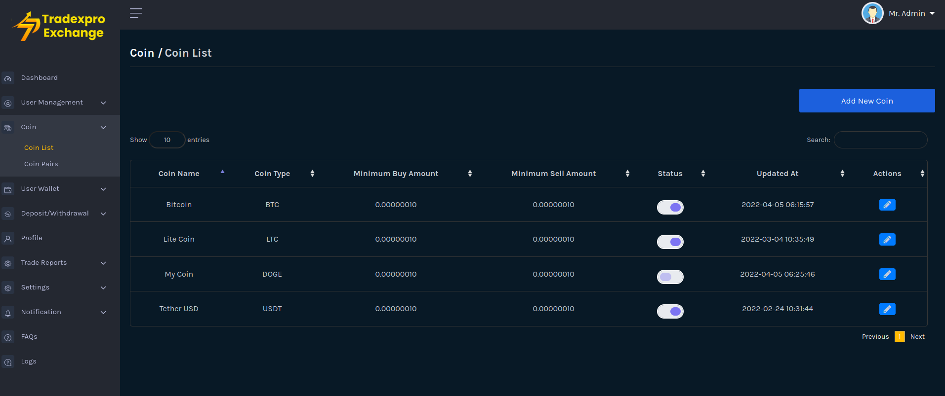The height and width of the screenshot is (396, 945).
Task: Open the edit icon for My Coin
Action: tap(887, 274)
